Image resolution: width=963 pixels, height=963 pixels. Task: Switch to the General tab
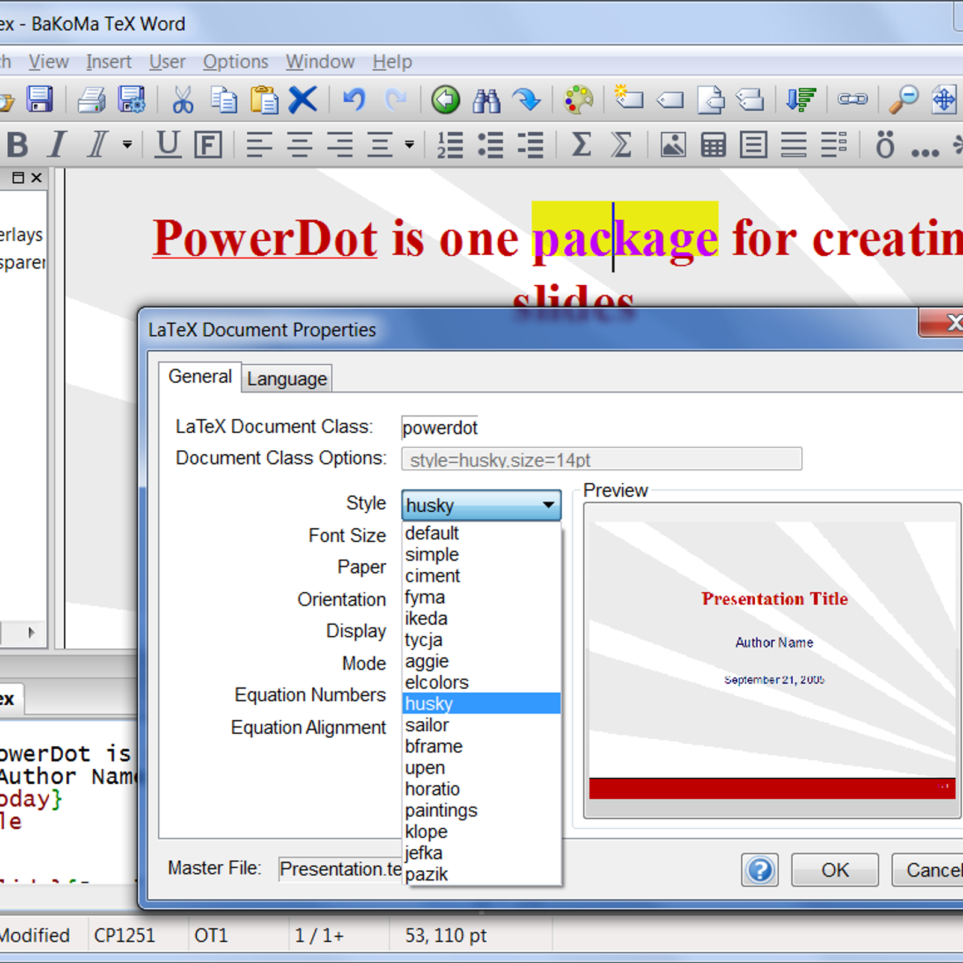pos(200,377)
